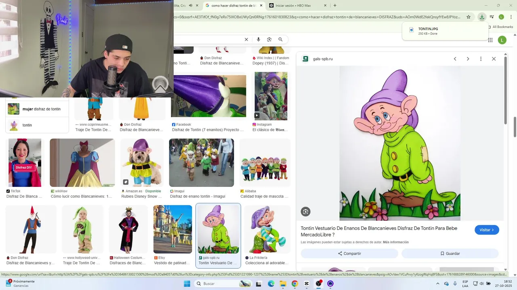Close the image preview panel
This screenshot has width=517, height=290.
click(494, 59)
